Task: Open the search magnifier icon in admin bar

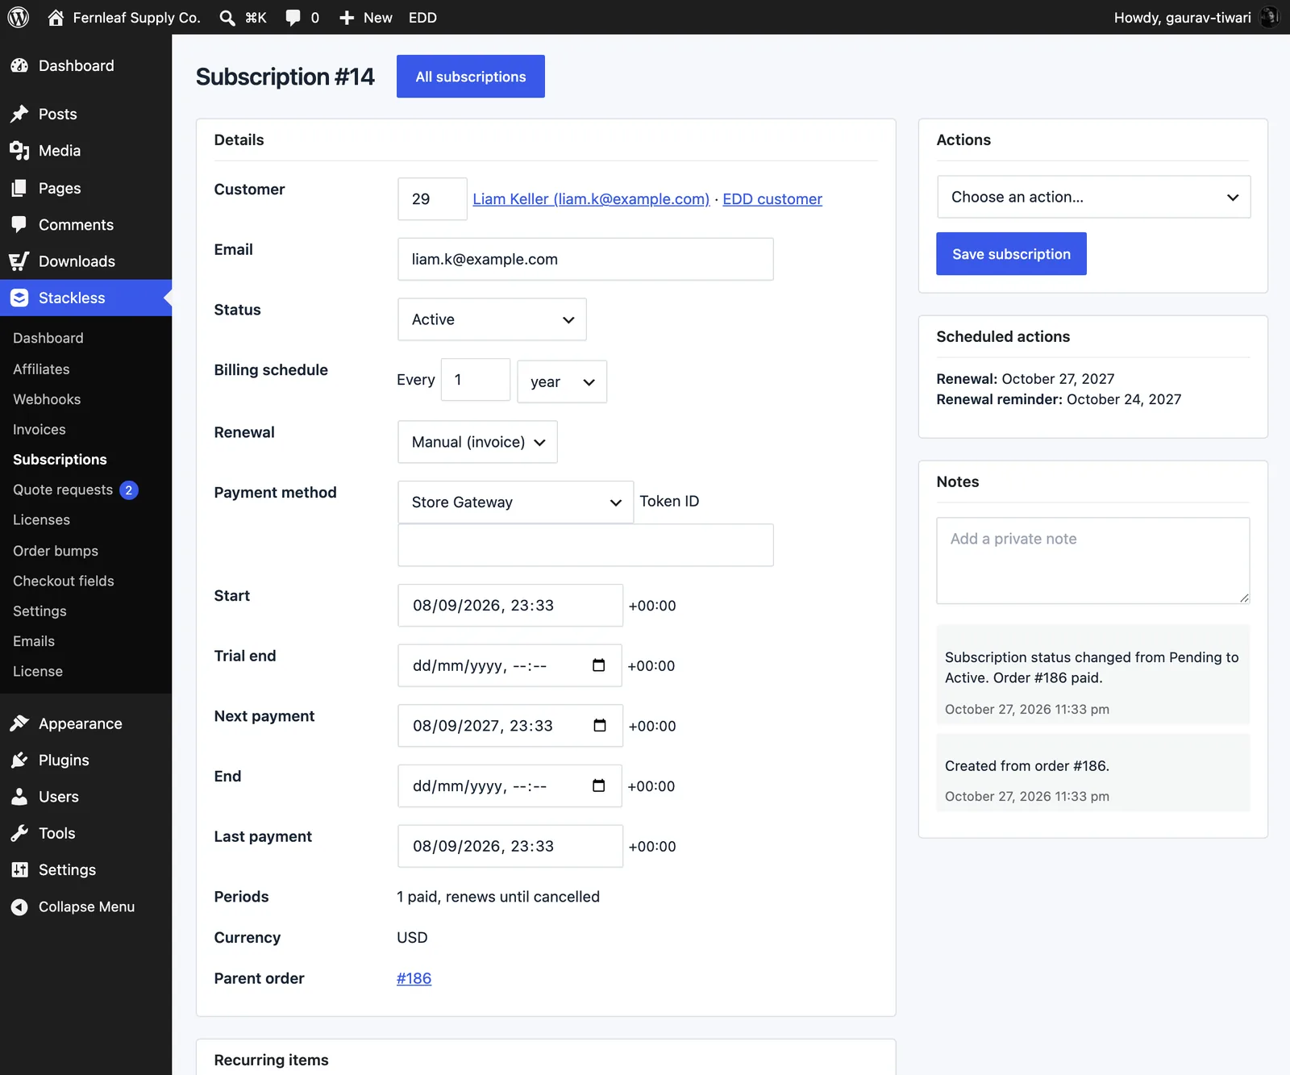Action: [227, 18]
